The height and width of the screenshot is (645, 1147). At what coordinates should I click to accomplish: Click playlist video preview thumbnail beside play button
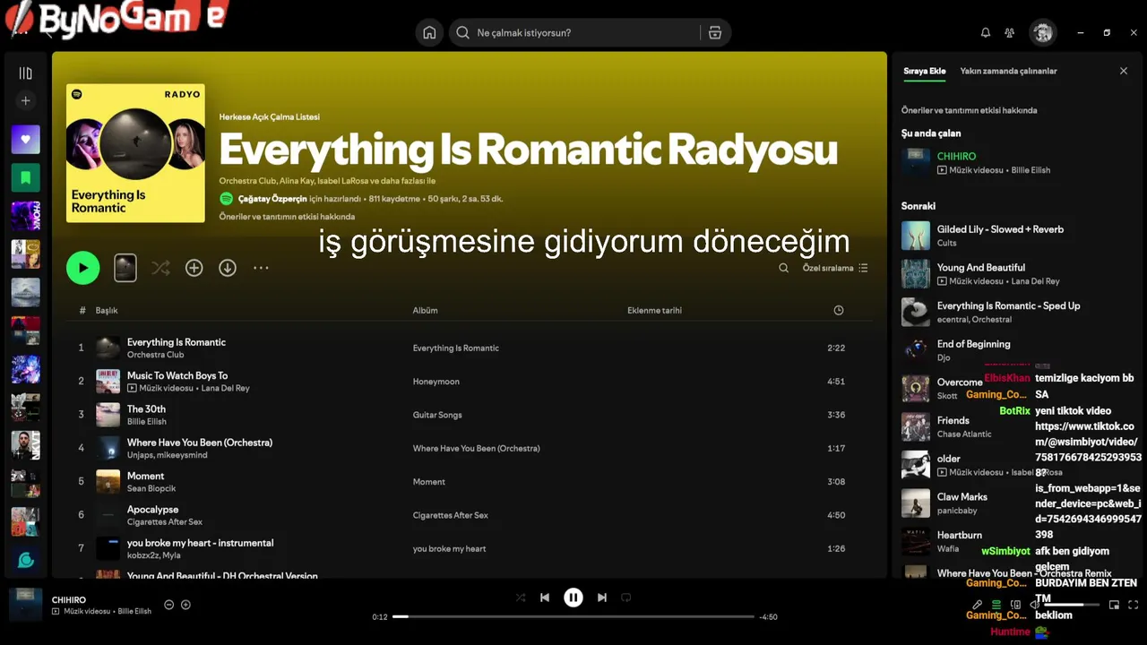click(125, 268)
